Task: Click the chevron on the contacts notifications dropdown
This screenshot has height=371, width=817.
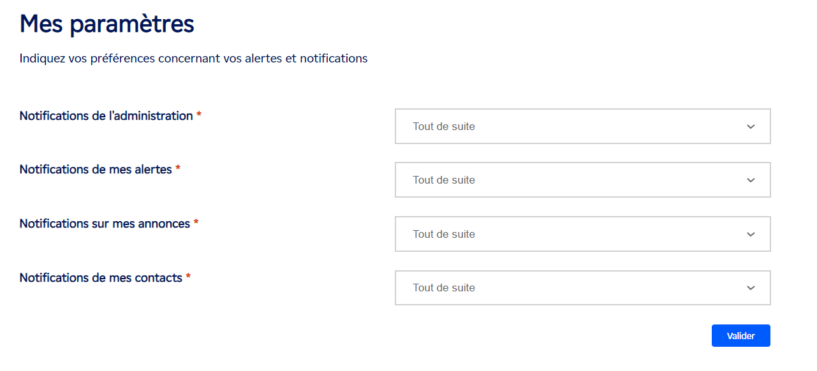Action: click(751, 287)
